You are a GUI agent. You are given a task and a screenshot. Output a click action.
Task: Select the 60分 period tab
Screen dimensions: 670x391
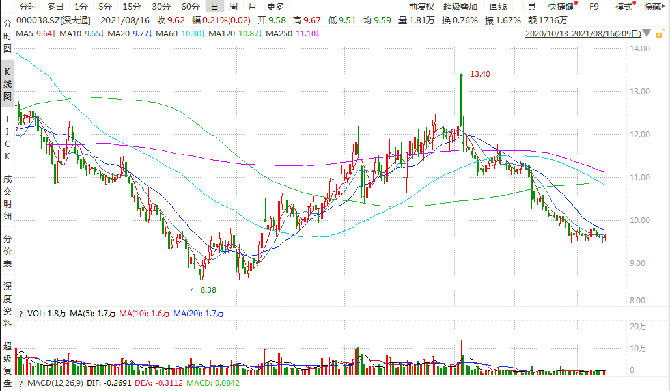tap(191, 7)
